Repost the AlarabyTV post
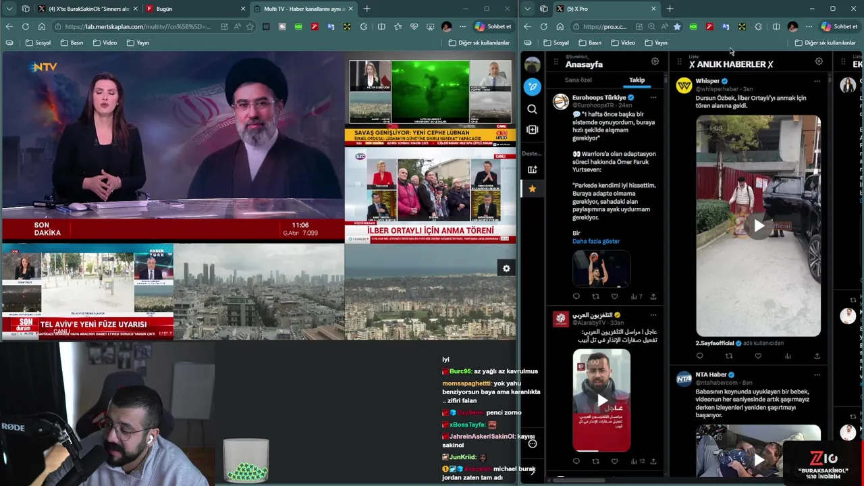This screenshot has height=486, width=864. point(595,462)
